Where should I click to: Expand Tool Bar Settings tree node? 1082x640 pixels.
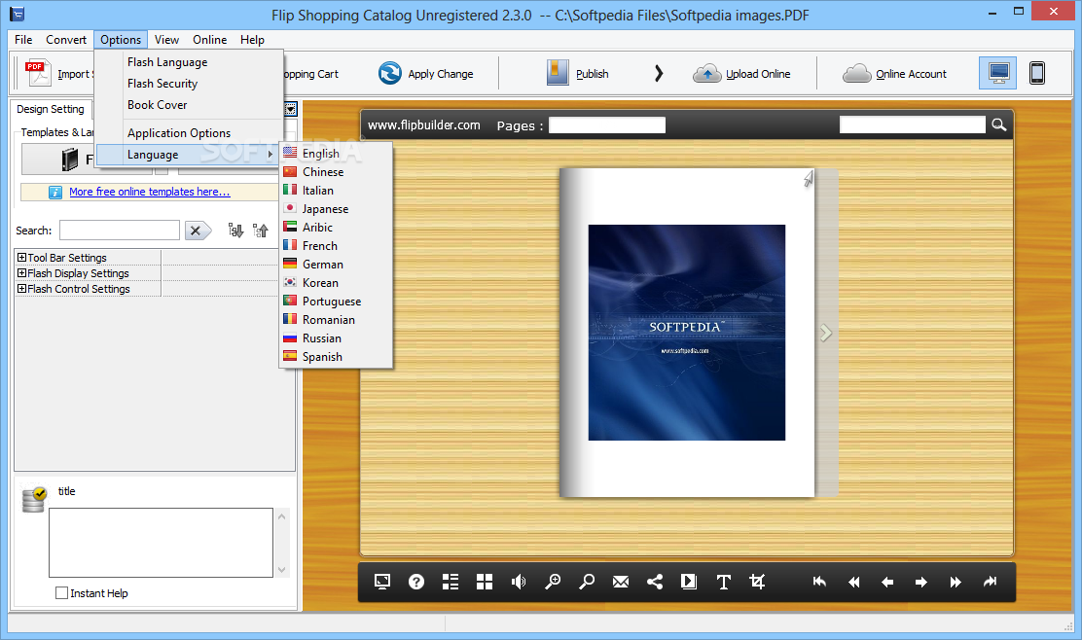[x=21, y=257]
